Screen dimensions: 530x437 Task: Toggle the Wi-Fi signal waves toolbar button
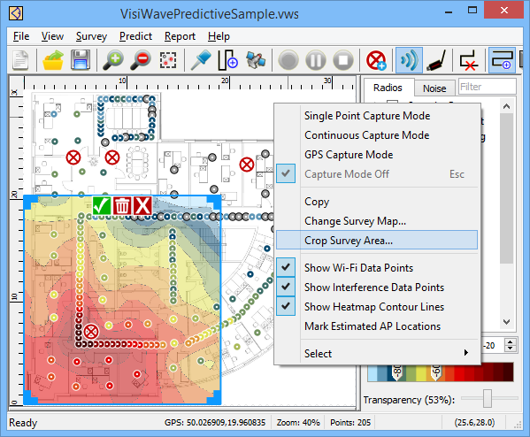pyautogui.click(x=409, y=61)
